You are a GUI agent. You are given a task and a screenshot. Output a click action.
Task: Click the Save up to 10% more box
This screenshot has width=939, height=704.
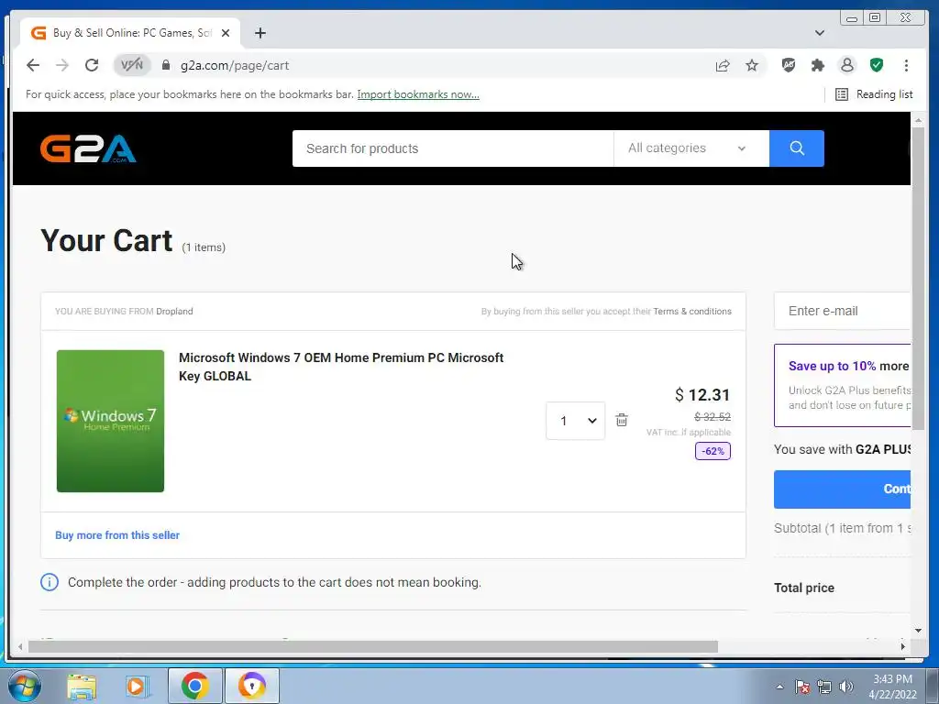pos(842,385)
